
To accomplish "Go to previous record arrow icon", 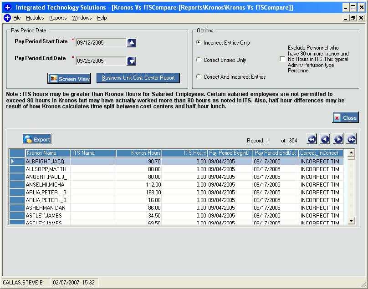I will [x=325, y=140].
